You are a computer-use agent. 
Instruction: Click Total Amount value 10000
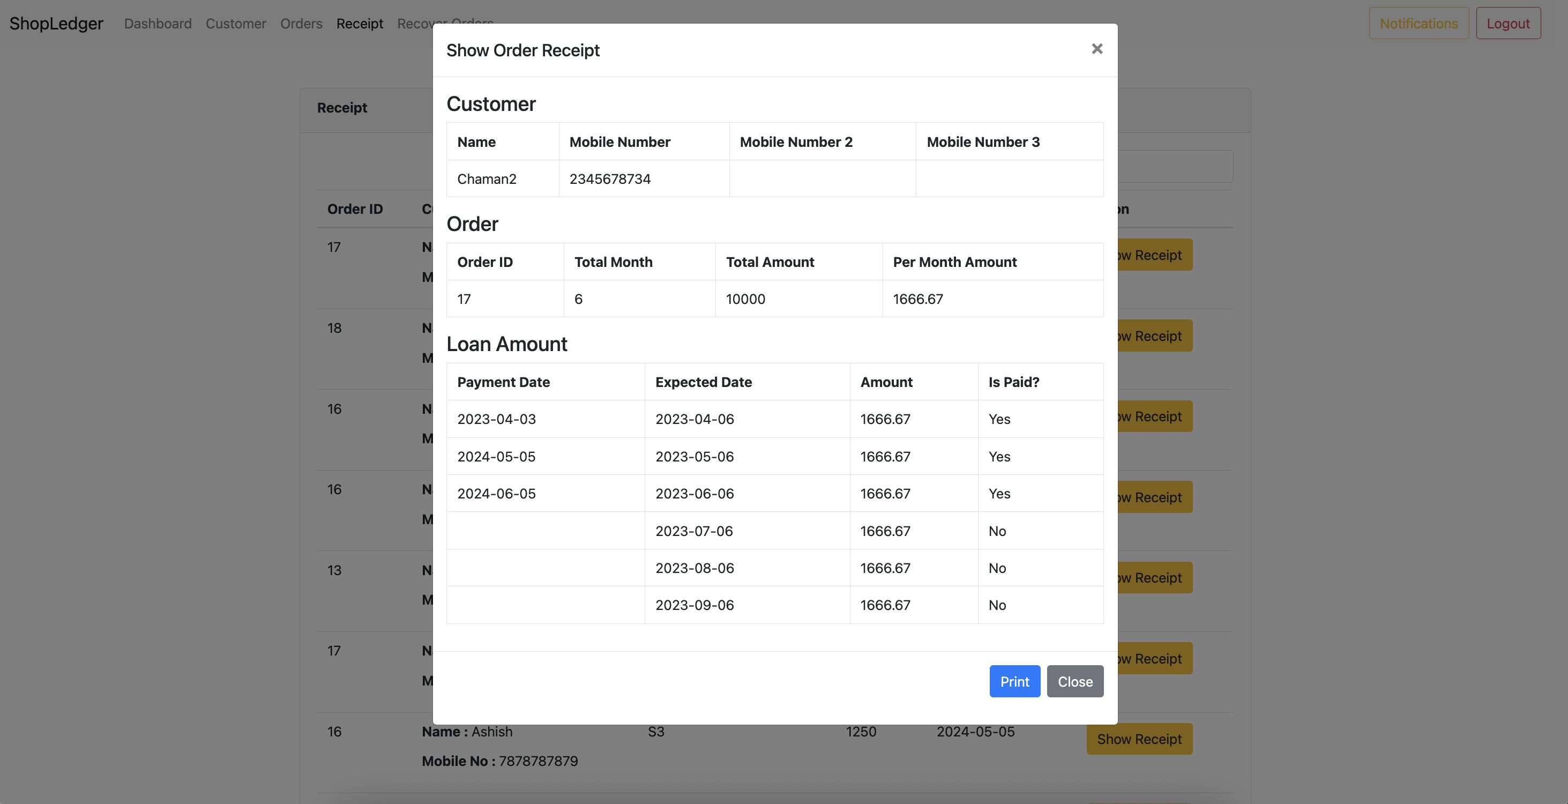[745, 299]
